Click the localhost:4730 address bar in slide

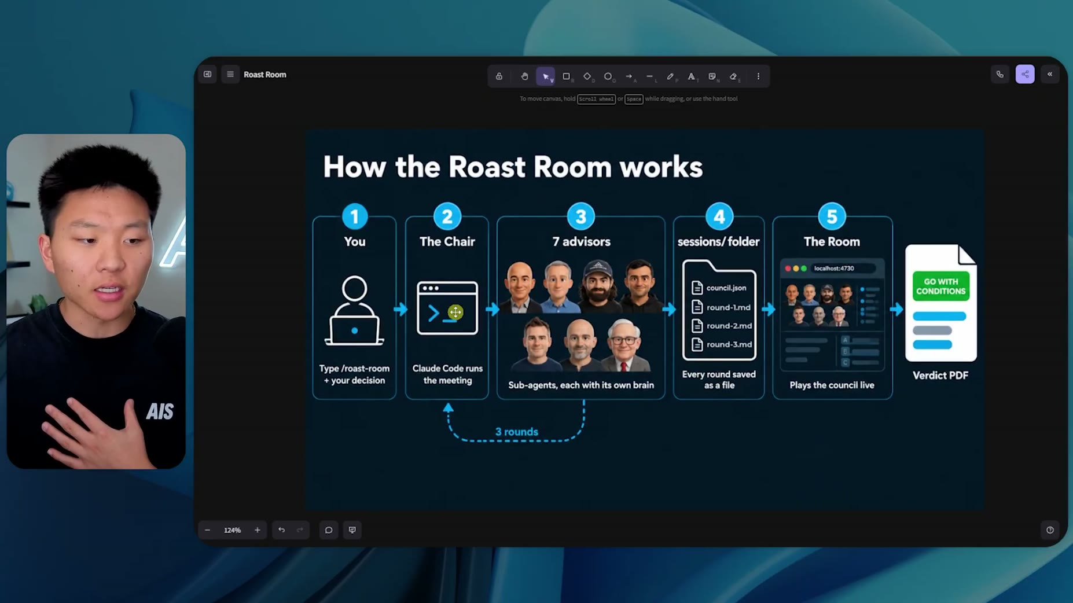[x=842, y=269]
